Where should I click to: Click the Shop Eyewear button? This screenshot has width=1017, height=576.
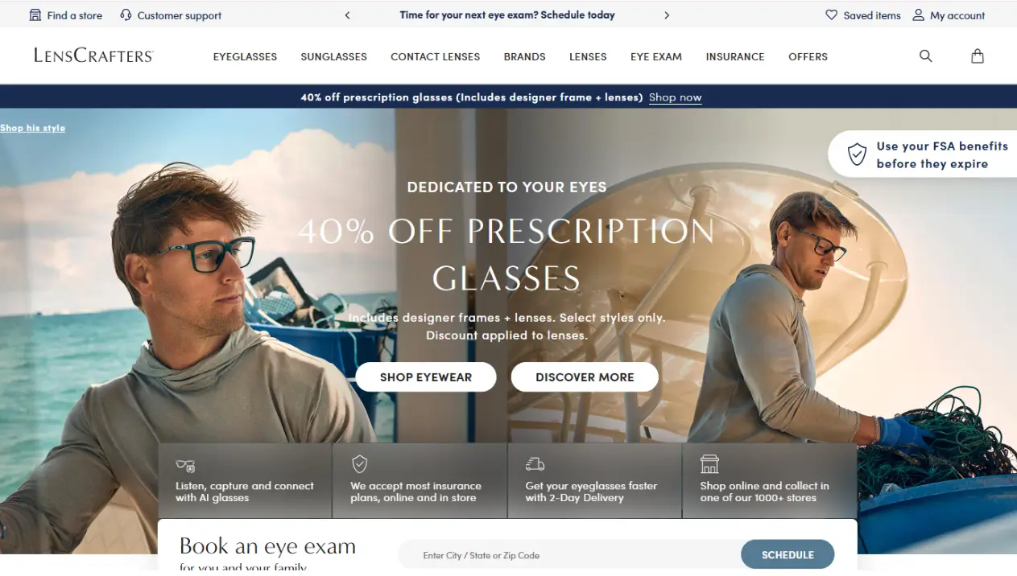point(426,377)
